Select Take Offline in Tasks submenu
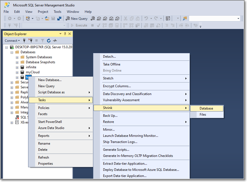247x182 pixels. [141, 64]
